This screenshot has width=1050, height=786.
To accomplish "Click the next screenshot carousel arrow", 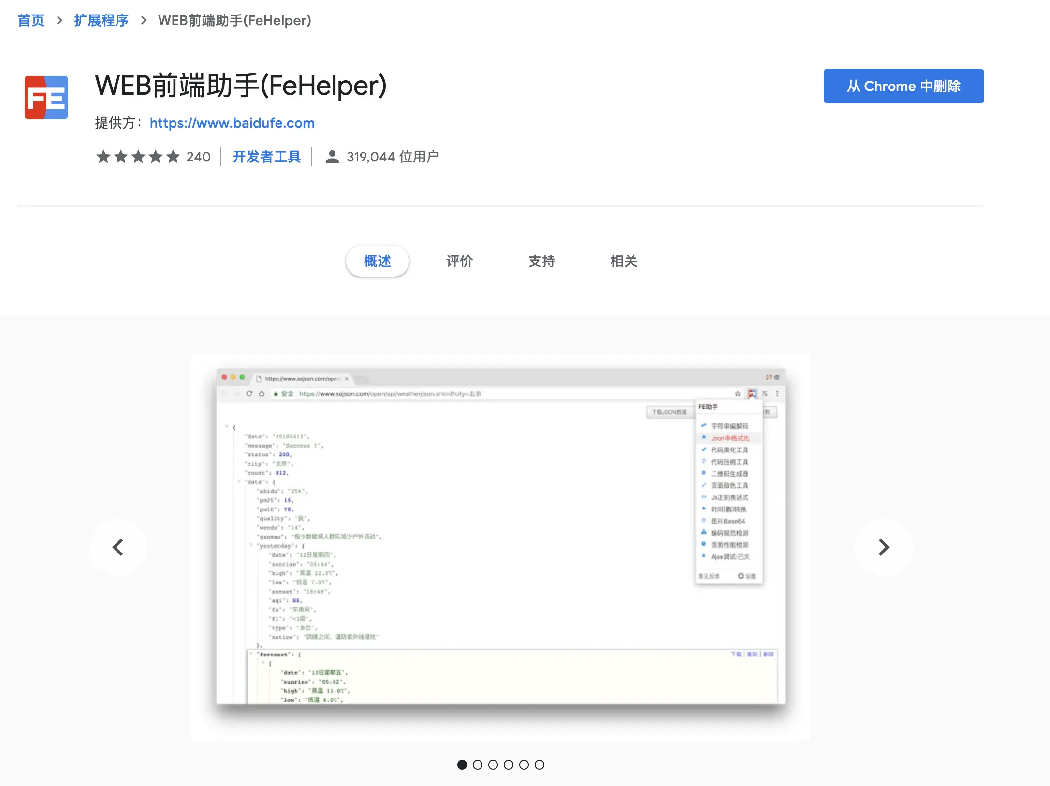I will 883,548.
